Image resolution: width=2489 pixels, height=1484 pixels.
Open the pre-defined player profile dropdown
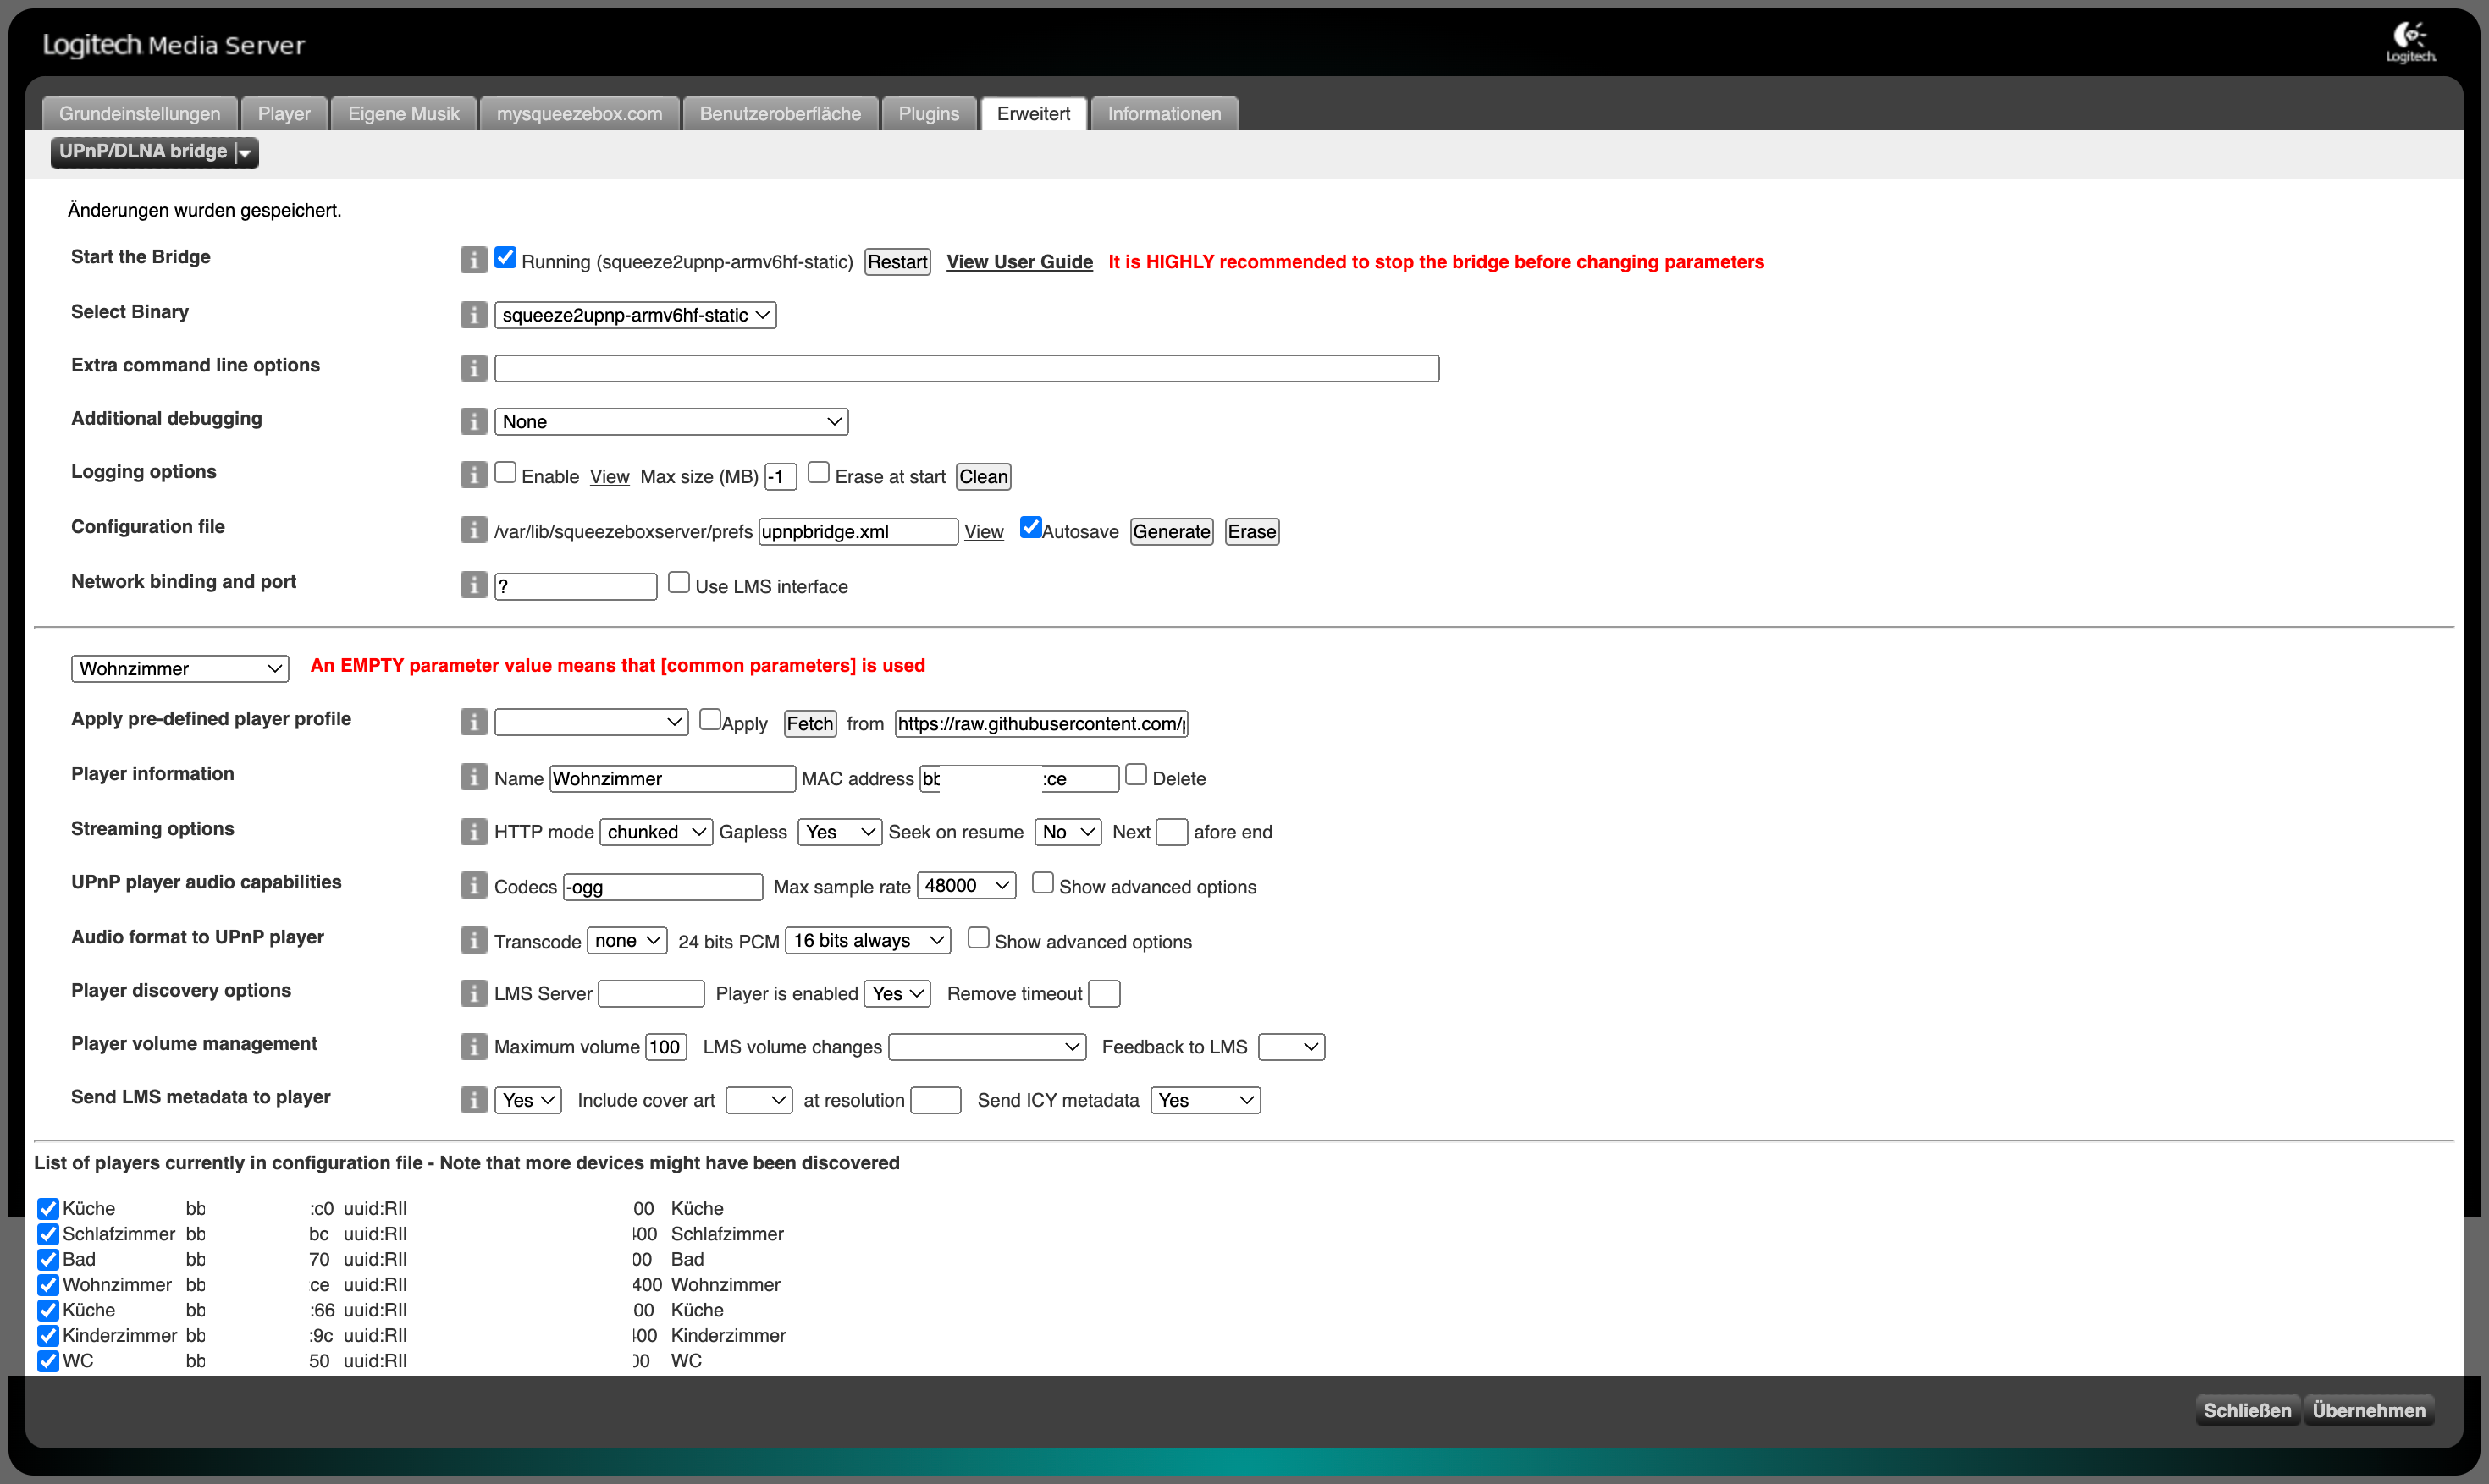[x=591, y=722]
